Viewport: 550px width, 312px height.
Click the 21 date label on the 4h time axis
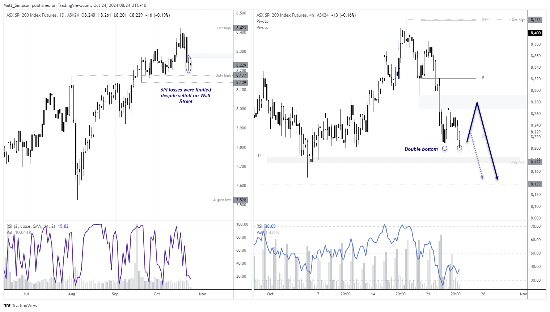click(x=428, y=294)
